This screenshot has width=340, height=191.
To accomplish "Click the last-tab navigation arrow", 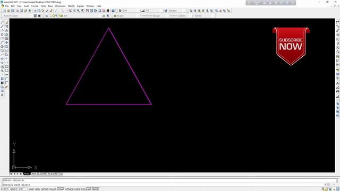I will [x=21, y=173].
